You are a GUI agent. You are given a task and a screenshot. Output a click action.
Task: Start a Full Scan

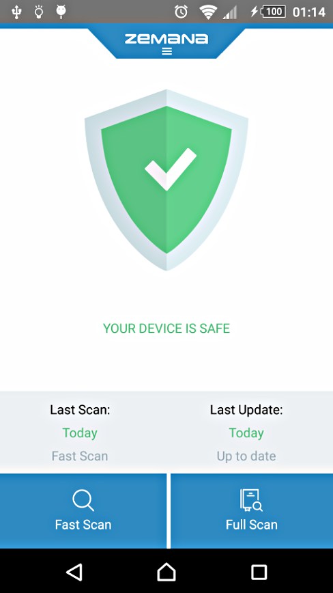252,511
